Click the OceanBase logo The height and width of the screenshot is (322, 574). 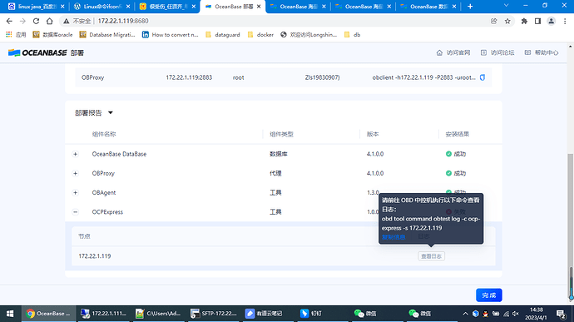(37, 52)
